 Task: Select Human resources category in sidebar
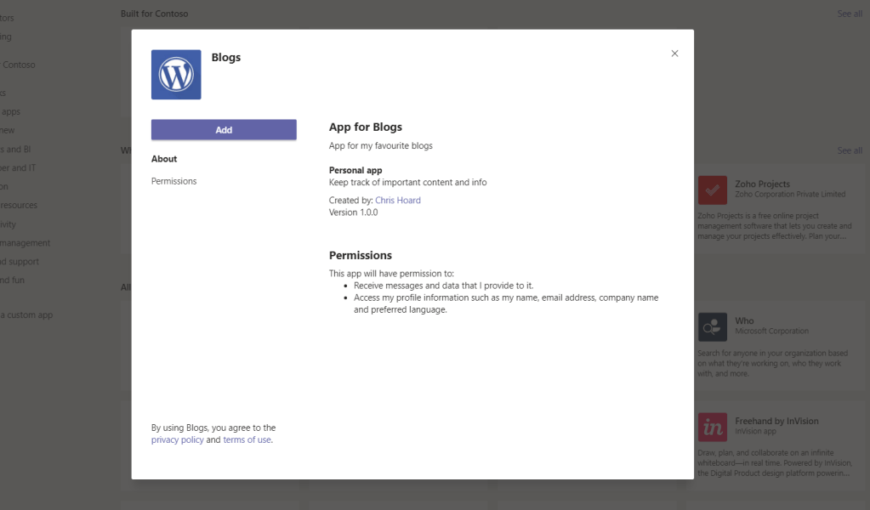point(19,206)
